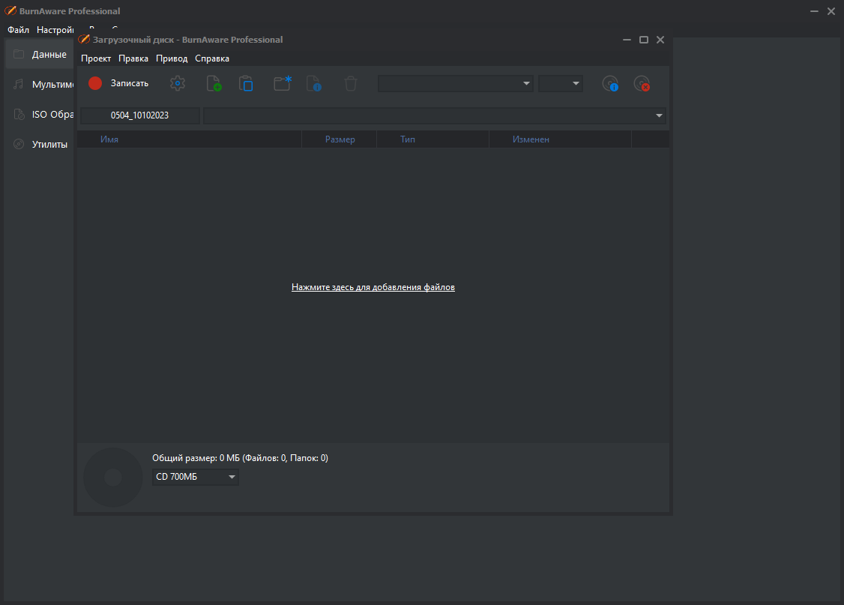Click the disc icon next to Утилиты

tap(19, 144)
